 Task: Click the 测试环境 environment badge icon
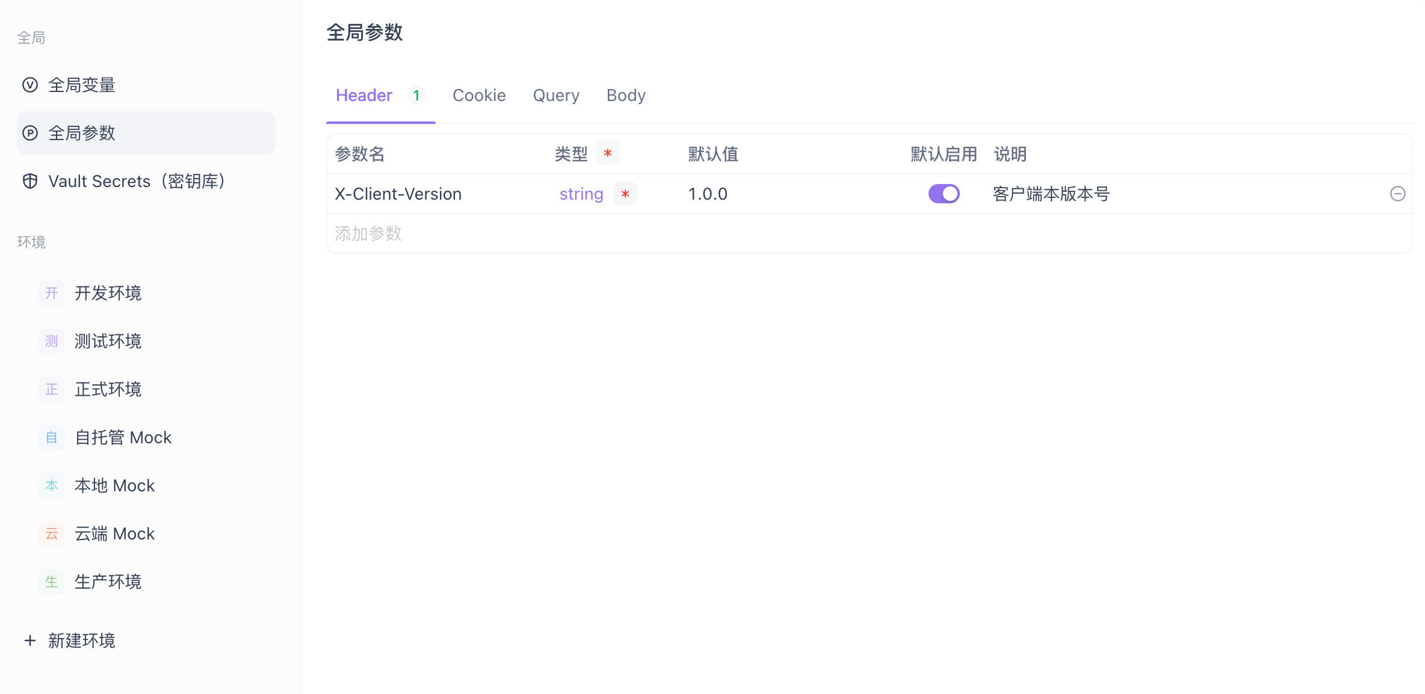tap(52, 341)
